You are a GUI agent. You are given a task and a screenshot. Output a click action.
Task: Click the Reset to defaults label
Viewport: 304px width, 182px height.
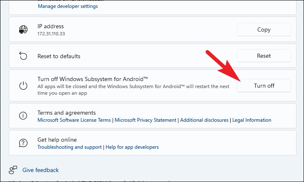pyautogui.click(x=59, y=56)
